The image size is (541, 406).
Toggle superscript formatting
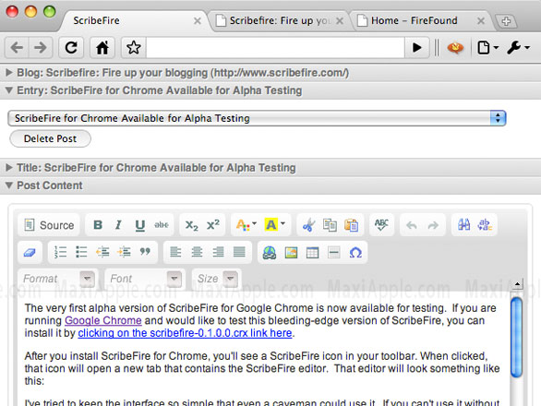tap(213, 225)
